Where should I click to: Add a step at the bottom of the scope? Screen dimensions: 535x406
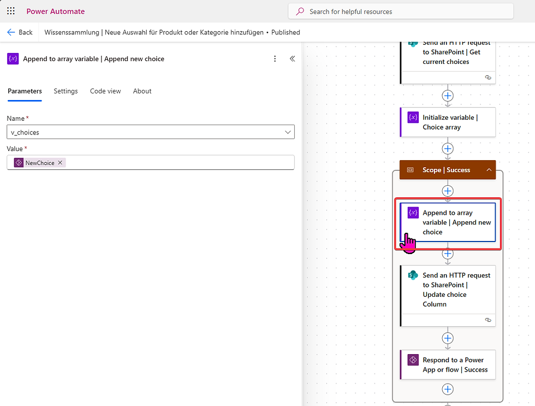tap(448, 389)
